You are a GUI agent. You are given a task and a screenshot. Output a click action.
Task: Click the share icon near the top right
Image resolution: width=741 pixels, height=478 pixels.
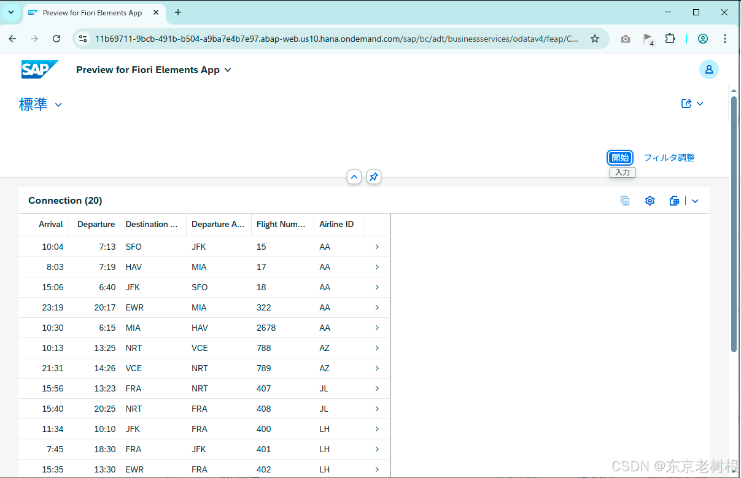[x=686, y=103]
